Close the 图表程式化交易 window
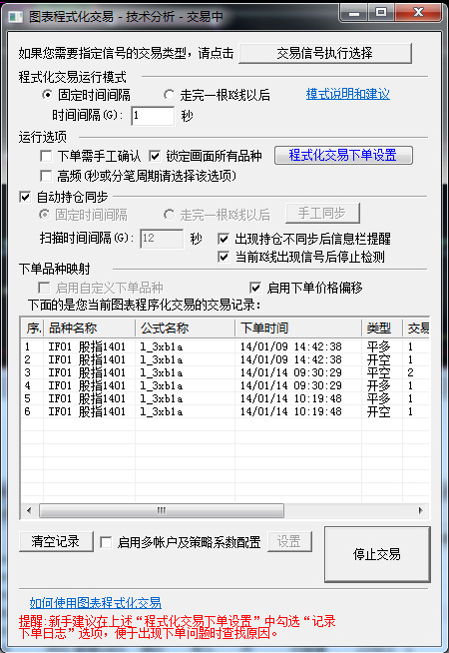The height and width of the screenshot is (653, 449). 418,13
